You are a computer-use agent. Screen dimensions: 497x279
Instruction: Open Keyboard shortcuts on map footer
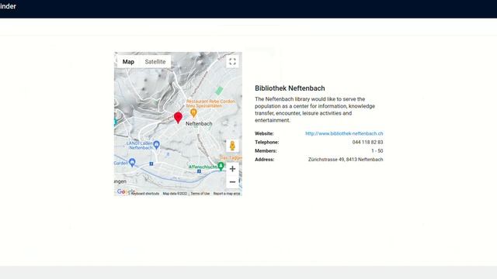click(x=145, y=194)
